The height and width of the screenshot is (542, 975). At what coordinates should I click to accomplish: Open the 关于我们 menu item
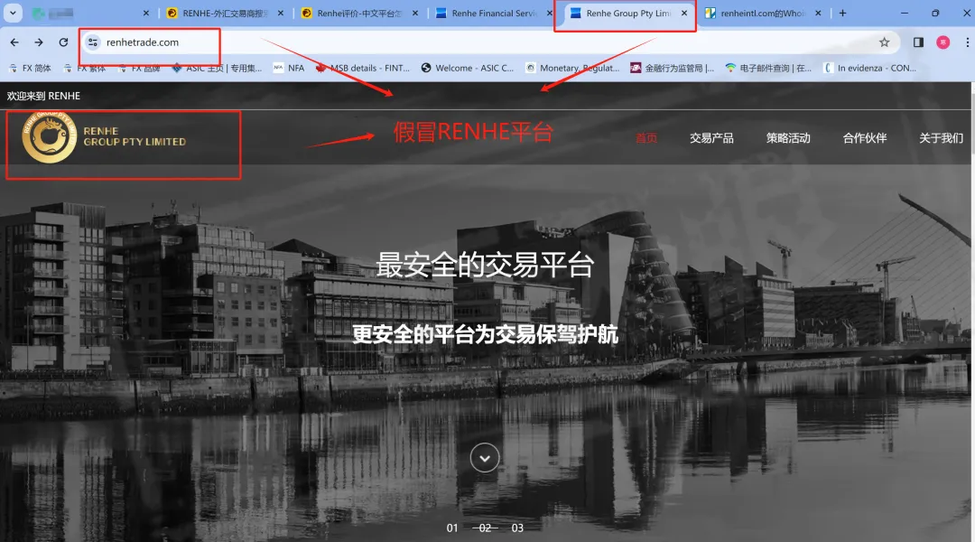tap(941, 138)
